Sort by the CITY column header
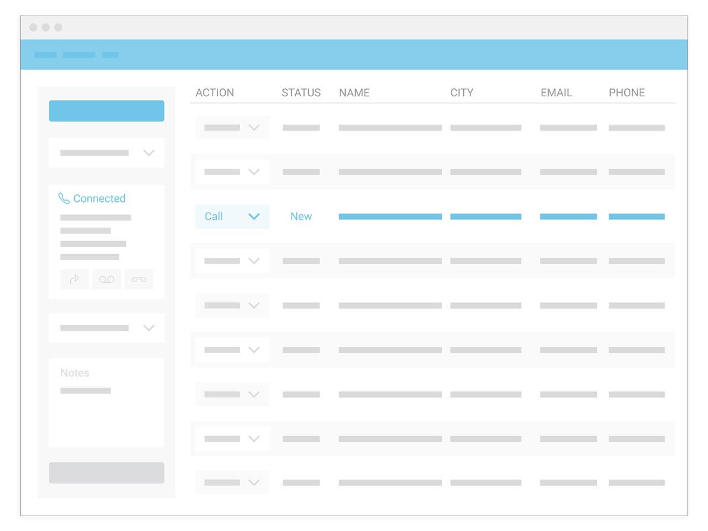Viewport: 708px width, 531px height. (x=462, y=93)
